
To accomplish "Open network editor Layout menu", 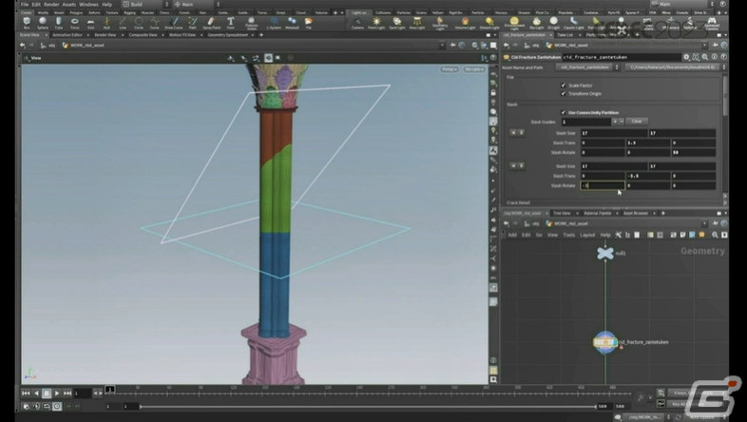I will (587, 235).
